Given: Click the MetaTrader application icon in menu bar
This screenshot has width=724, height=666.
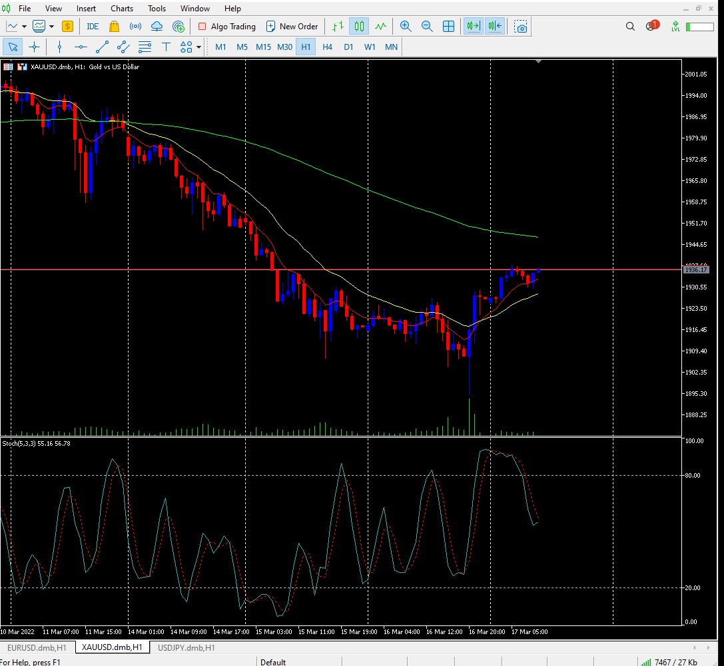Looking at the screenshot, I should (6, 8).
